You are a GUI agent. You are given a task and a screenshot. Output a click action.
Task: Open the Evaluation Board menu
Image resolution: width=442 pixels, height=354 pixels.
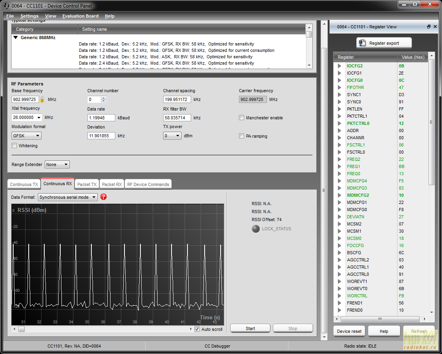[x=80, y=16]
